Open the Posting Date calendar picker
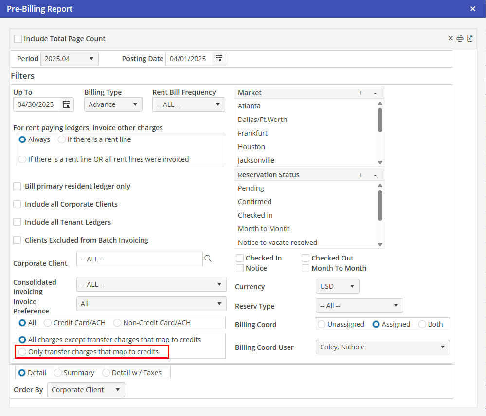Image resolution: width=486 pixels, height=416 pixels. point(219,59)
